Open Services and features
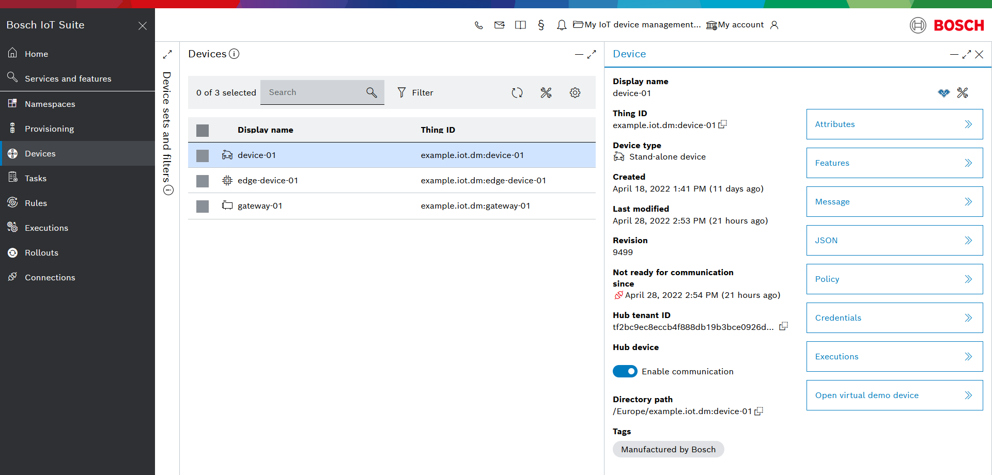992x475 pixels. 78,78
